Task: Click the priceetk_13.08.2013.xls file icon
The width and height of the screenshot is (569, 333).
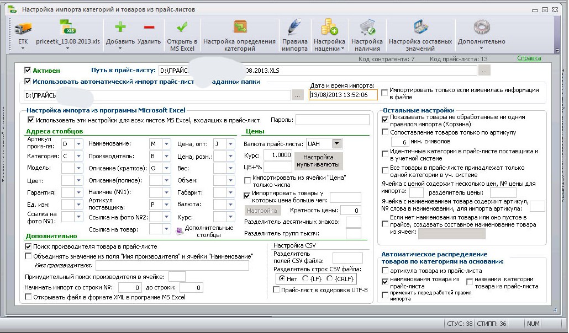Action: pyautogui.click(x=68, y=28)
